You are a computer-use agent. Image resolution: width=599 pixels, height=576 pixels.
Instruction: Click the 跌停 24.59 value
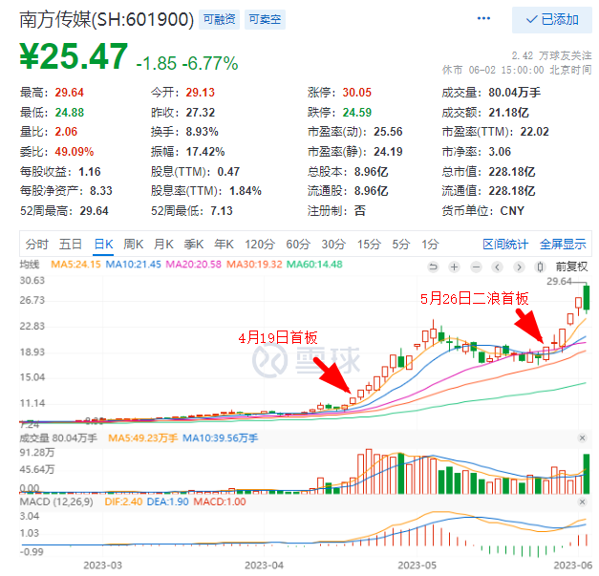click(356, 113)
